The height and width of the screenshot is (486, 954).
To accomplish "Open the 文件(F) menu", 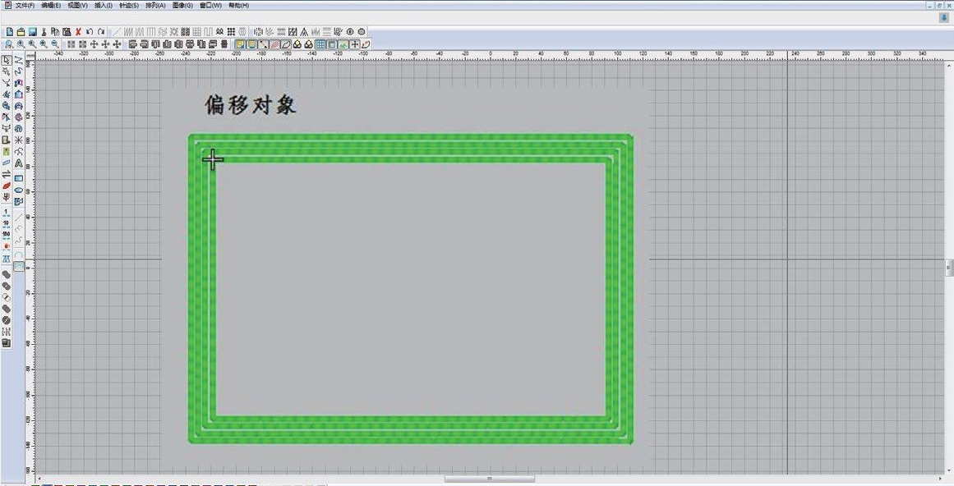I will [x=25, y=6].
